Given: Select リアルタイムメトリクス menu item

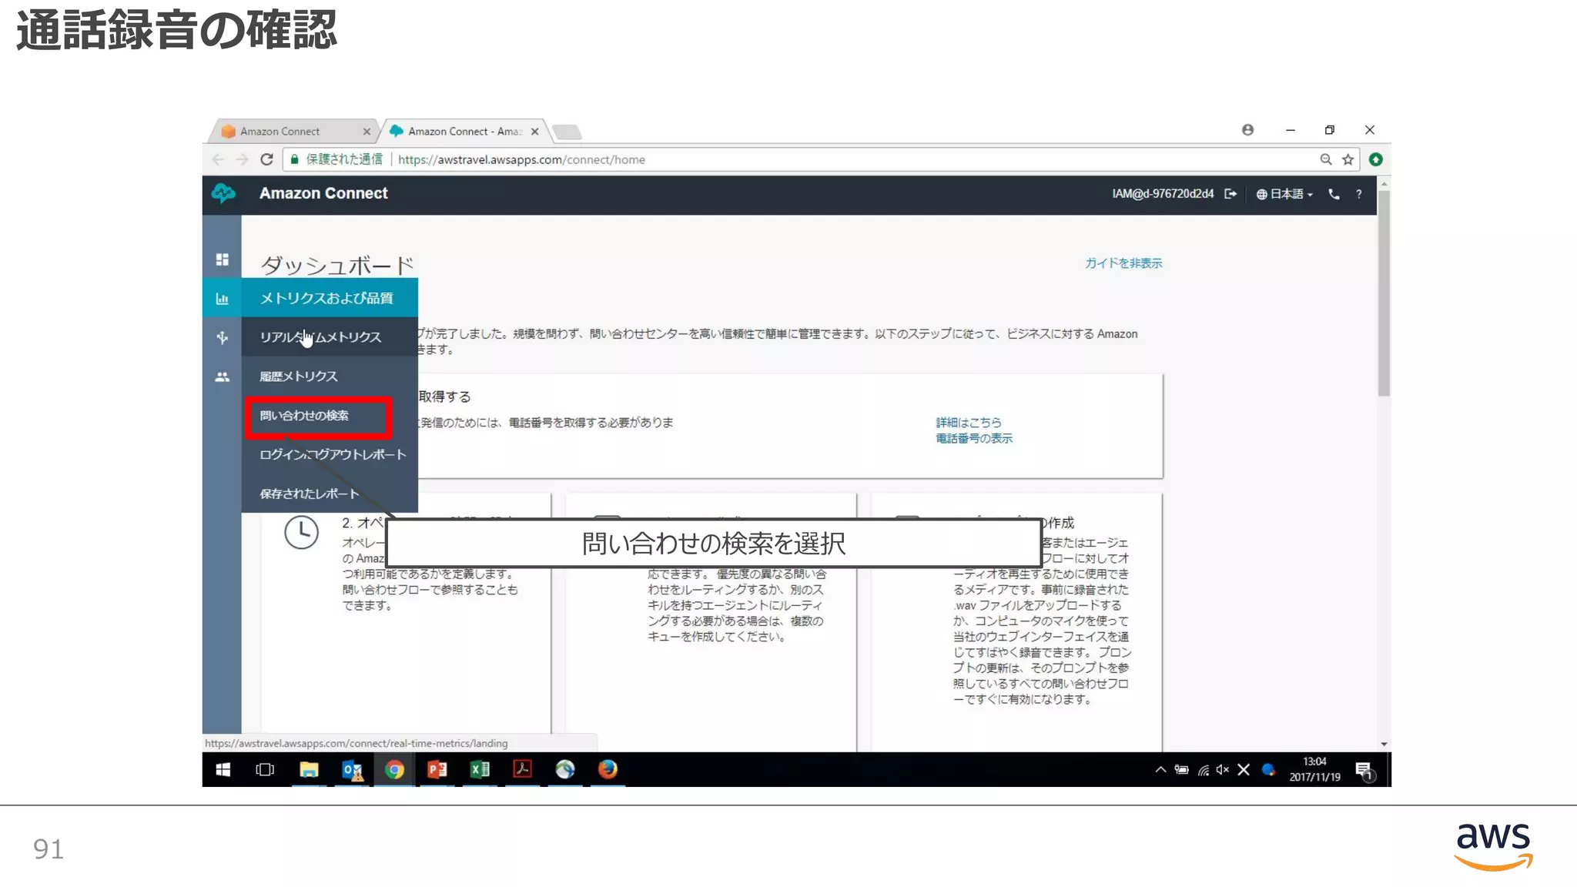Looking at the screenshot, I should click(x=320, y=337).
